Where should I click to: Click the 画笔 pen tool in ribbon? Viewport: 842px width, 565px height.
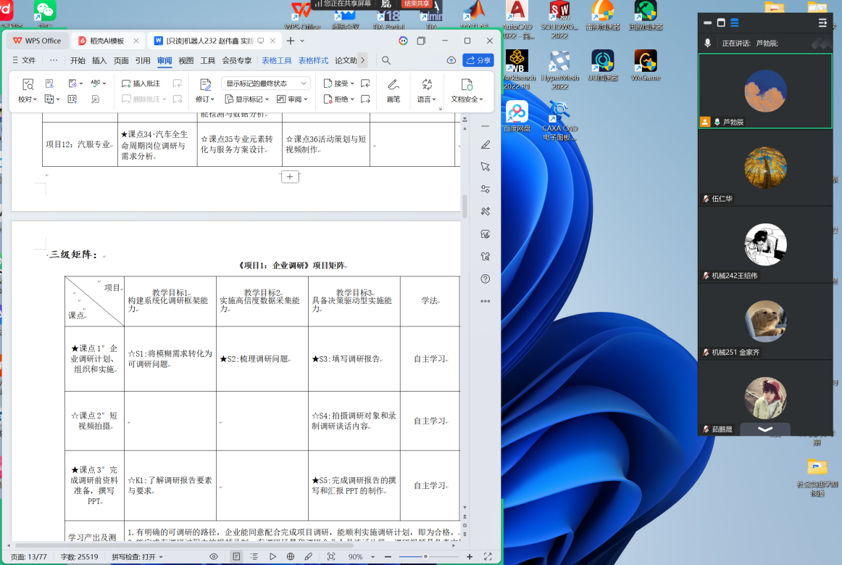click(x=393, y=90)
